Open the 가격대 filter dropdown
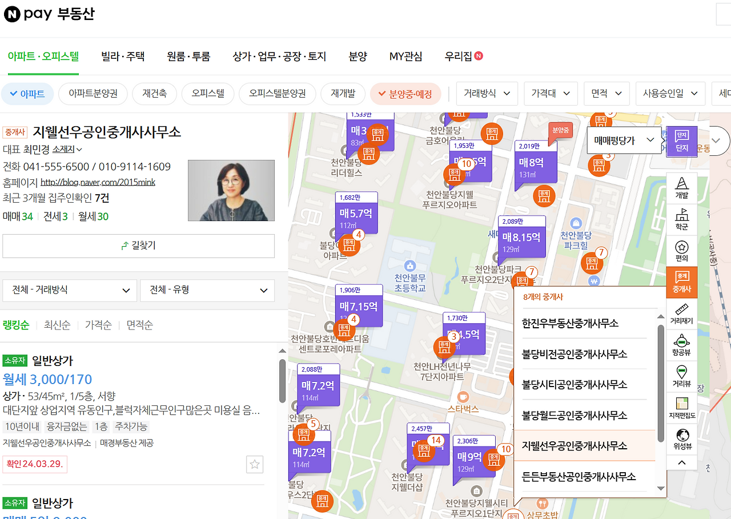This screenshot has height=519, width=731. (551, 94)
